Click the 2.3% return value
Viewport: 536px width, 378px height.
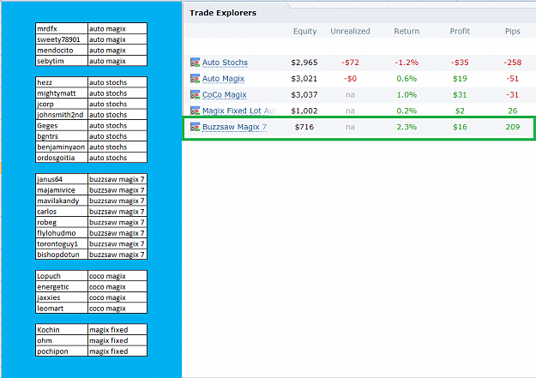click(x=407, y=127)
